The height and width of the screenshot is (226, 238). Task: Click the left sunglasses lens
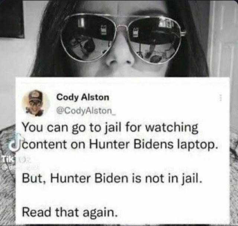pos(88,38)
